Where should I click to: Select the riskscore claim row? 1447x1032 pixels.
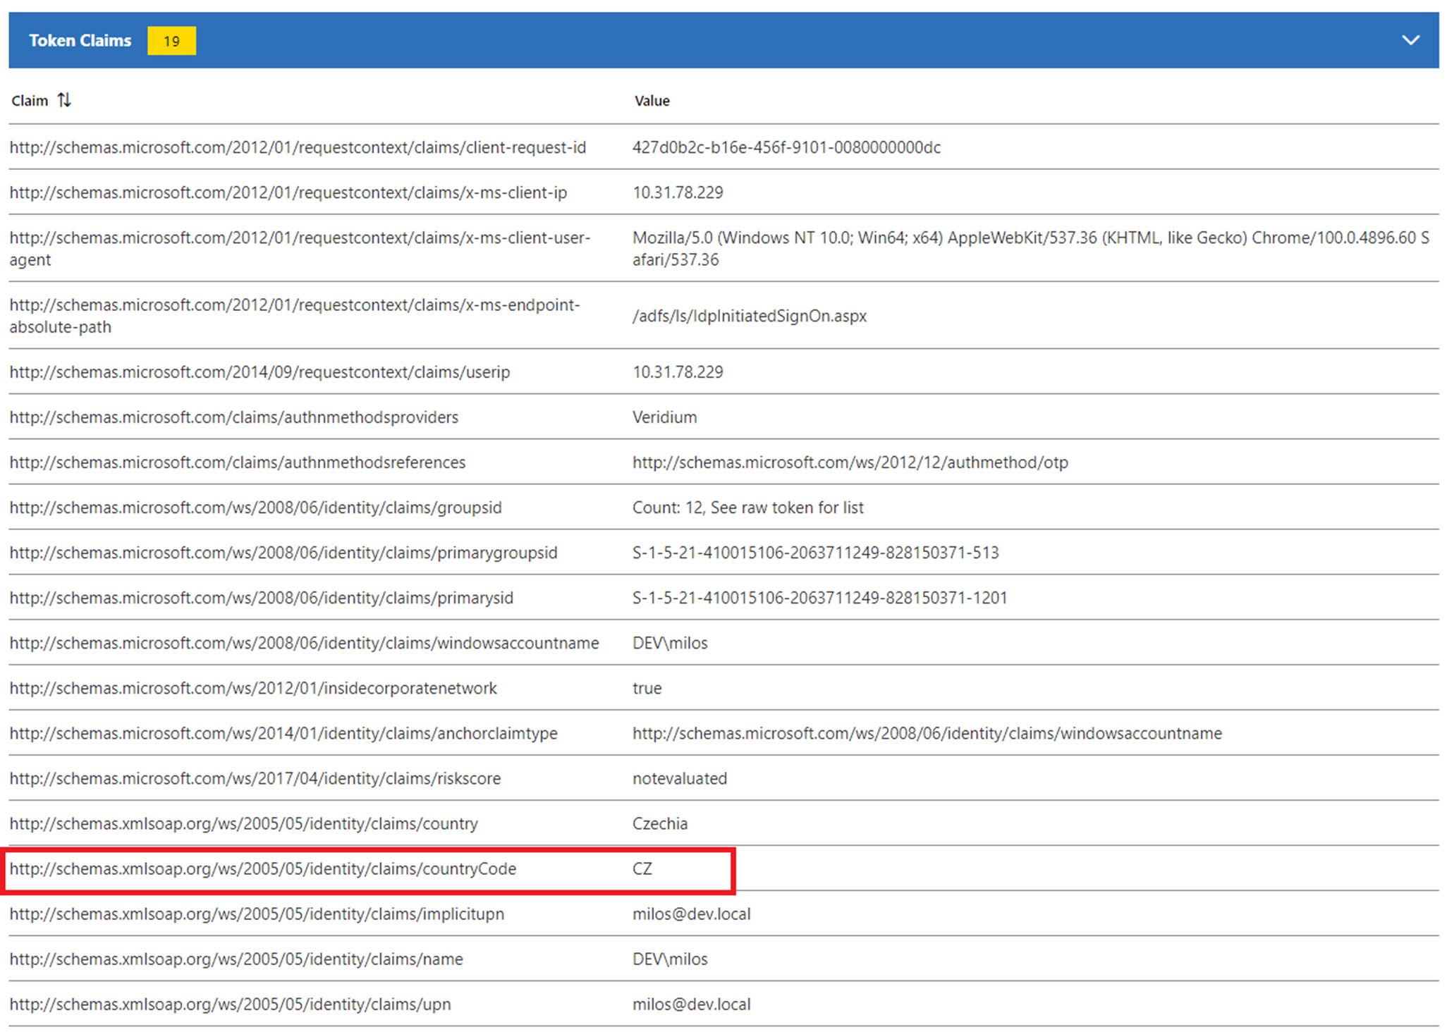click(x=255, y=778)
